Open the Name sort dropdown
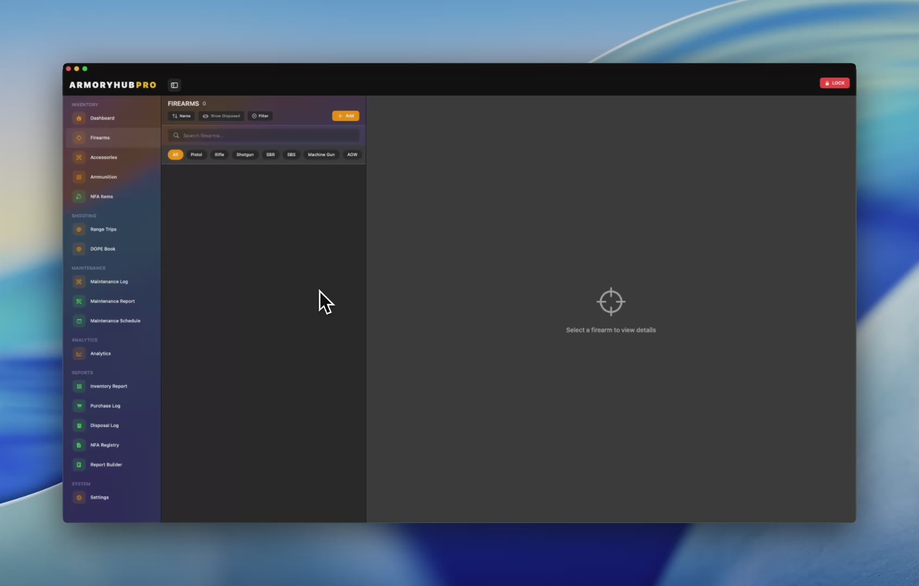The width and height of the screenshot is (919, 586). tap(181, 116)
